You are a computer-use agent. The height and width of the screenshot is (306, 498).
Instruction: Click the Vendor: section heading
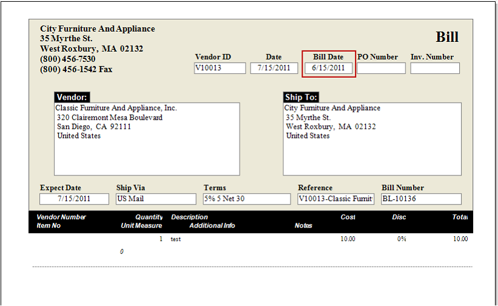click(x=72, y=97)
